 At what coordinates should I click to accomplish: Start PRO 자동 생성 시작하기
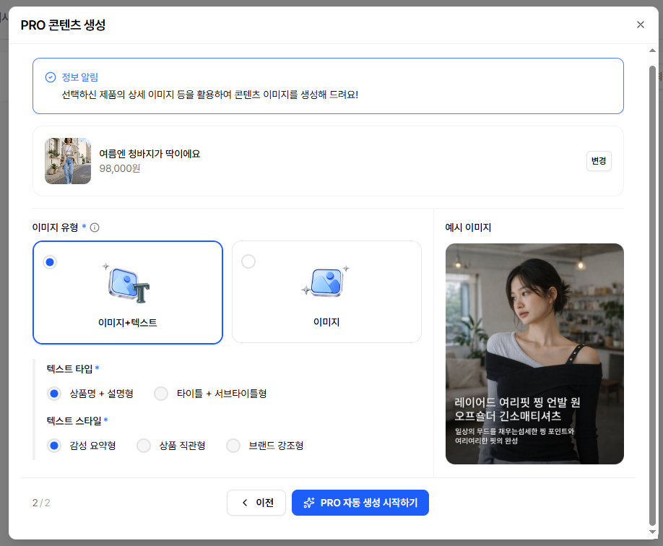(x=360, y=503)
